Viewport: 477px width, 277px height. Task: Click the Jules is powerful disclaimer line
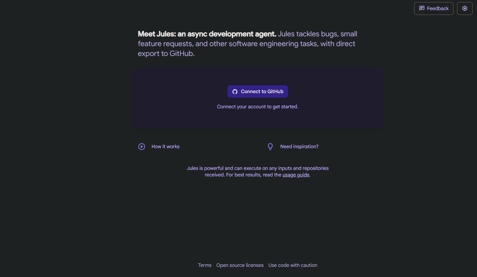pyautogui.click(x=258, y=168)
